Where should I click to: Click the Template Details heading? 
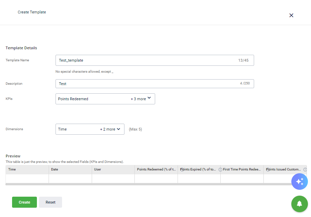tap(21, 48)
